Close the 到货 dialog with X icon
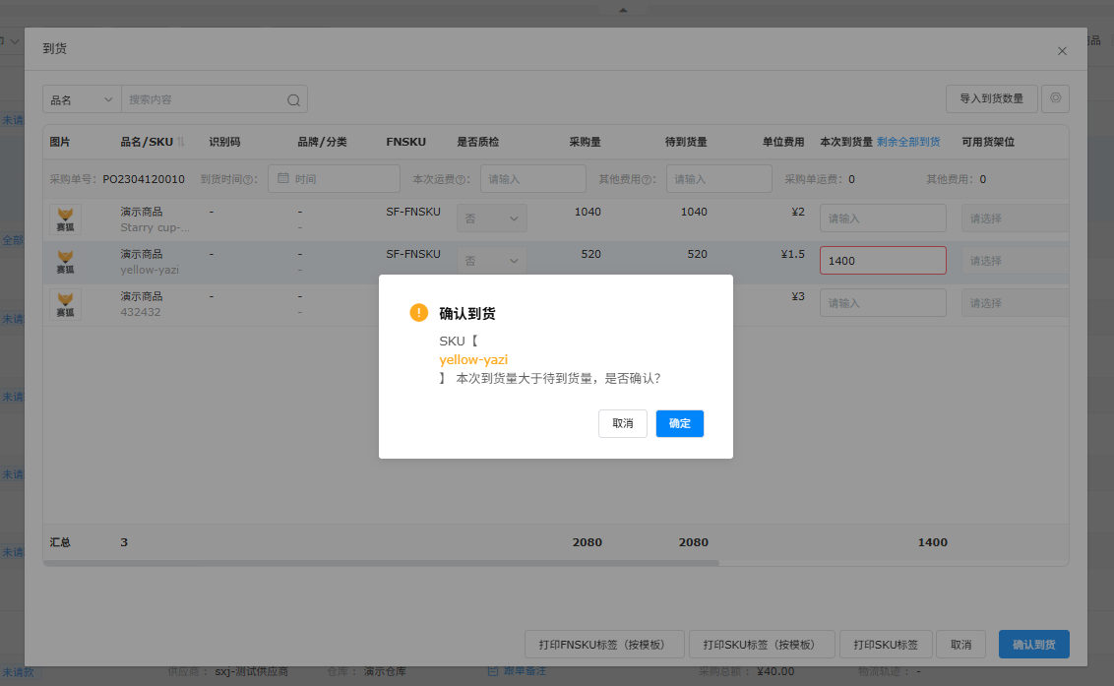Image resolution: width=1114 pixels, height=686 pixels. point(1062,50)
